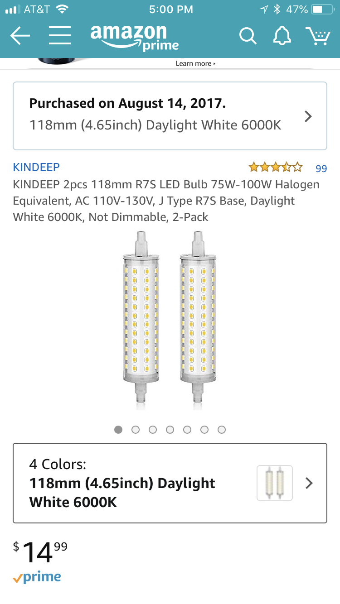Tap the Daylight White color swatch thumbnail
340x604 pixels.
[x=274, y=483]
